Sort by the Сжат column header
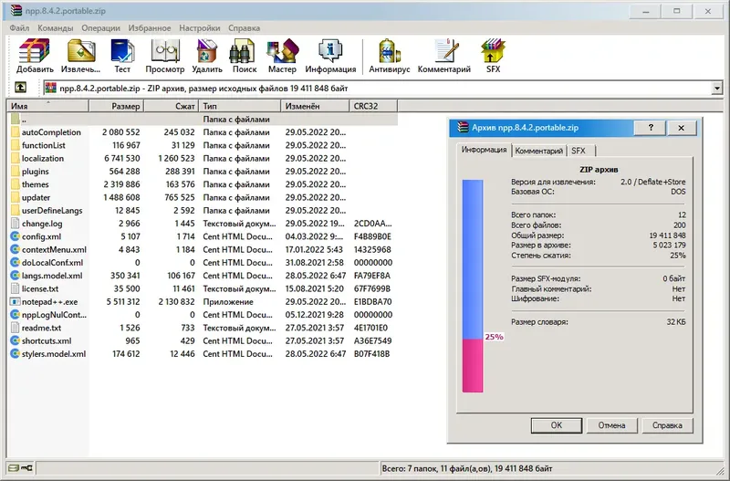 (x=172, y=106)
